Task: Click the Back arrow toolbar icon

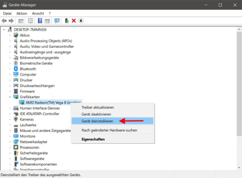Action: click(4, 21)
